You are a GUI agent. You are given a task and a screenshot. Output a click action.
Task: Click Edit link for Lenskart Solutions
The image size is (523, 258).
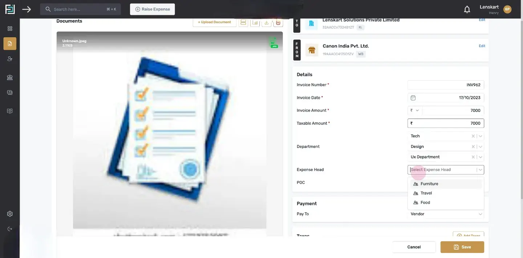click(x=482, y=20)
